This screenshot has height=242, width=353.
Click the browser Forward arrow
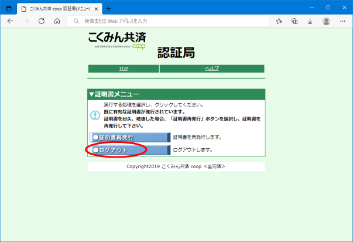(x=26, y=21)
